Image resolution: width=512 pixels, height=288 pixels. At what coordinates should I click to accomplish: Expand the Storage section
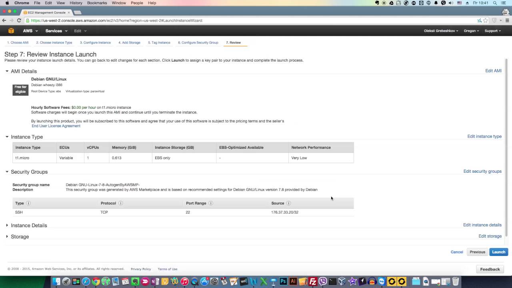[x=7, y=236]
